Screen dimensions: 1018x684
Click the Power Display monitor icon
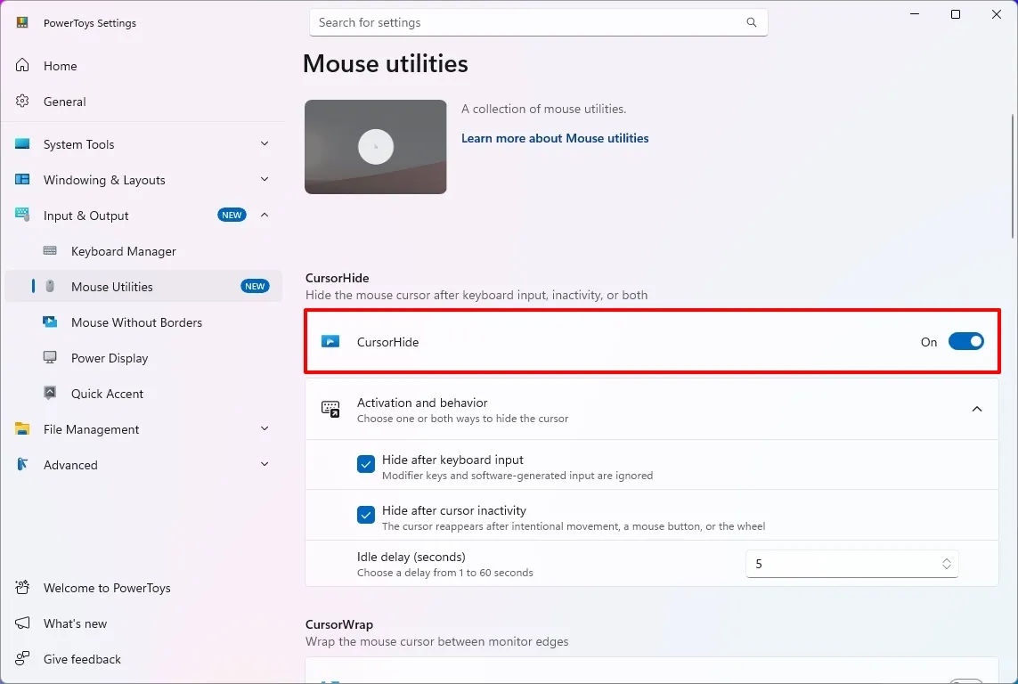50,357
